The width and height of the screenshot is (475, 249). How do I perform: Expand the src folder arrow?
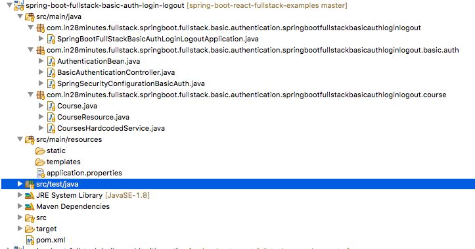[20, 217]
